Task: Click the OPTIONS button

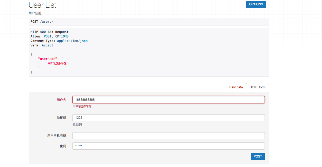Action: click(256, 4)
